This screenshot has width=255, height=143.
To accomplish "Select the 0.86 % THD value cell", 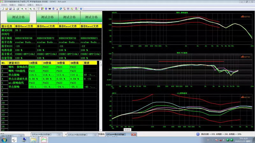I will [35, 79].
